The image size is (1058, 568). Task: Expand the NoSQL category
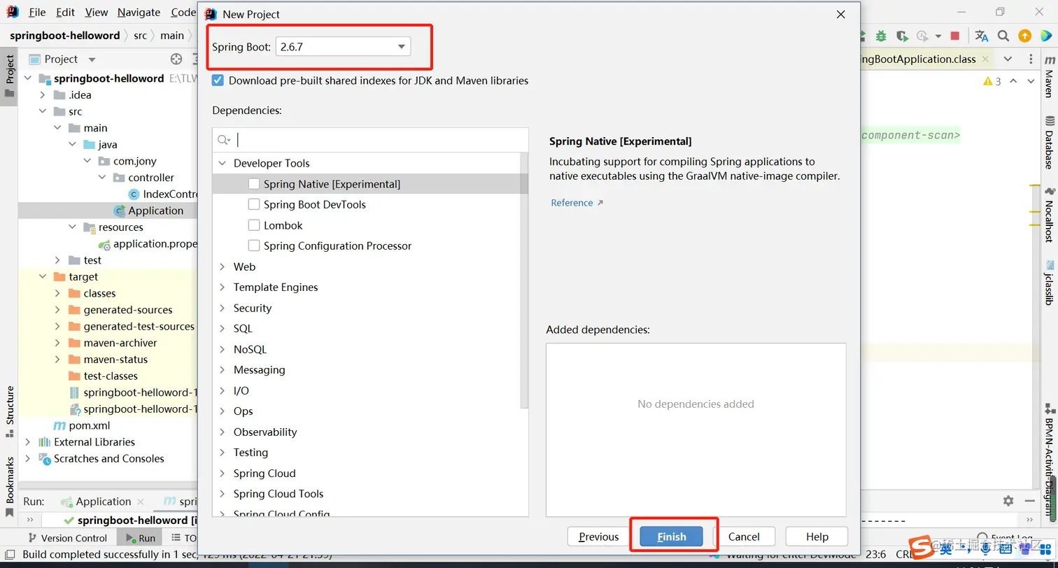click(x=223, y=349)
